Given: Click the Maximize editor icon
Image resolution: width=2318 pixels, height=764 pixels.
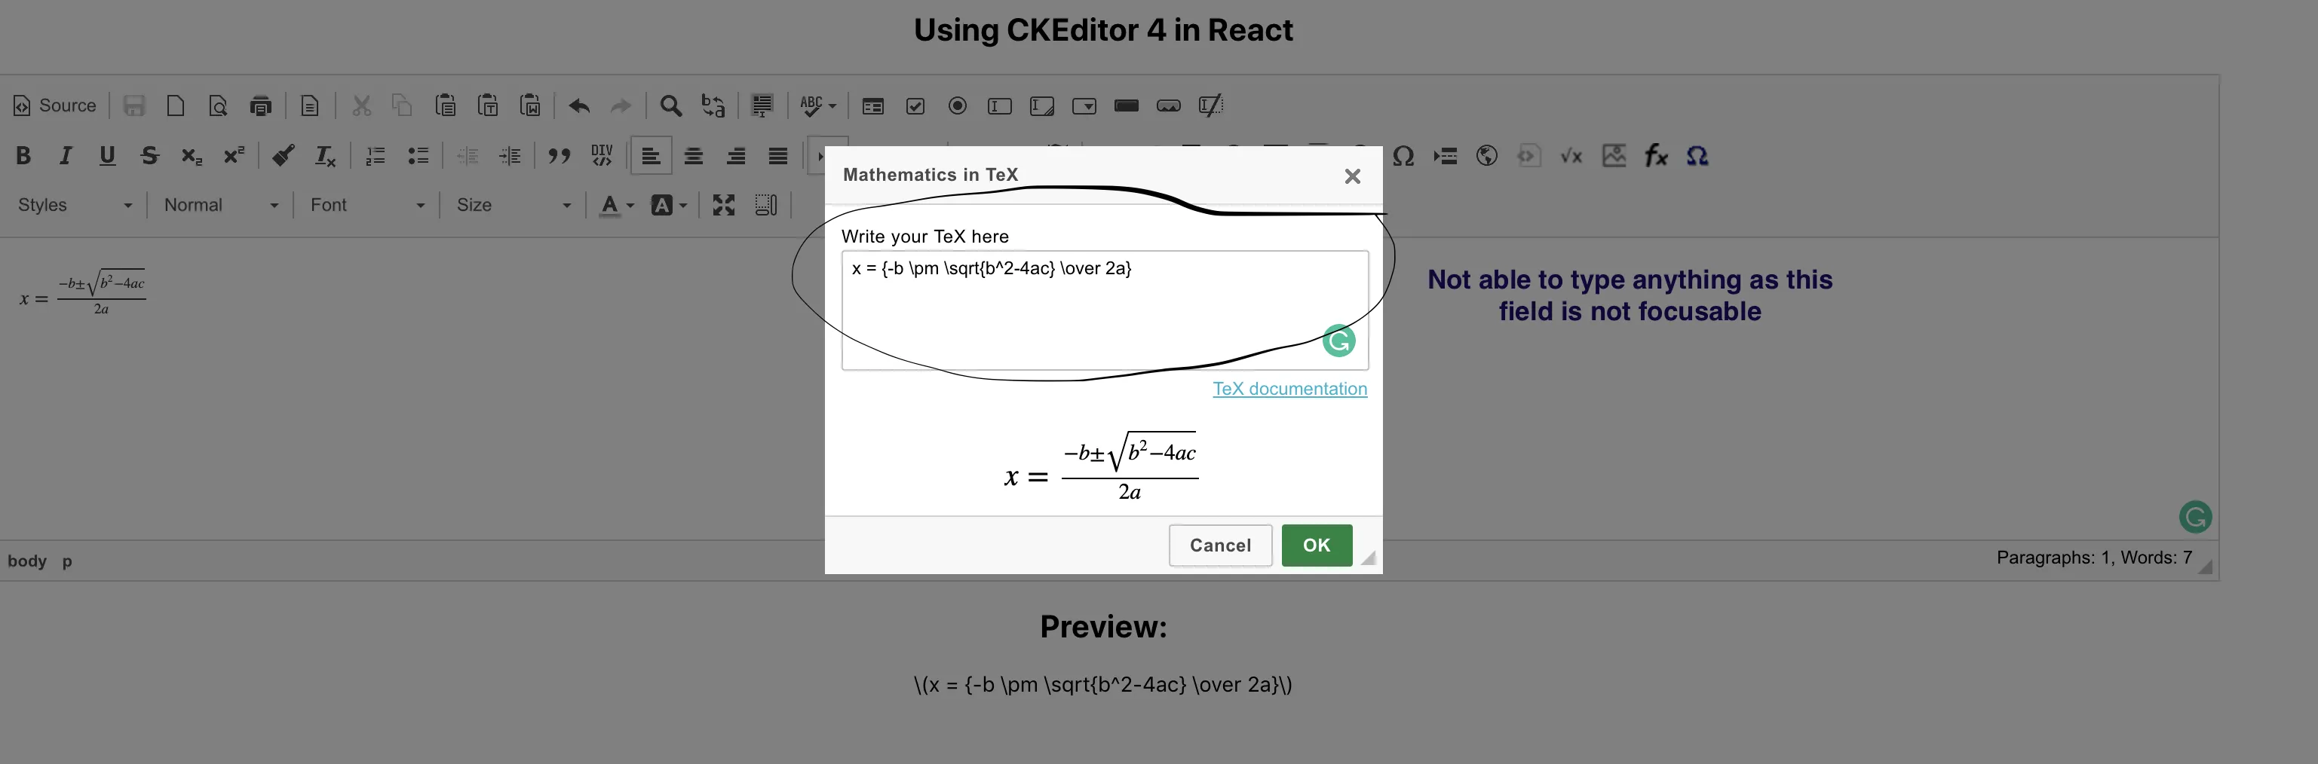Looking at the screenshot, I should pos(723,205).
